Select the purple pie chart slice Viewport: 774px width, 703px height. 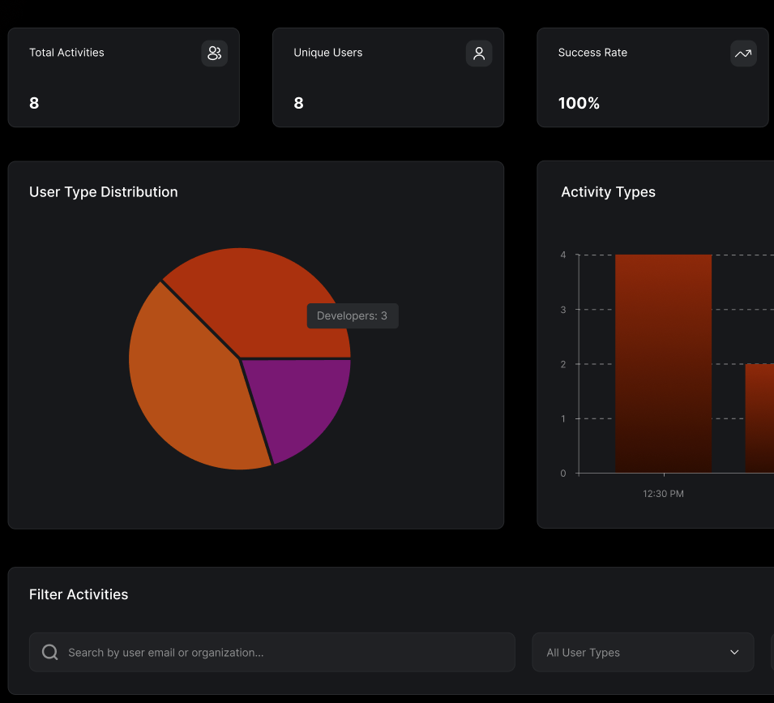click(300, 401)
